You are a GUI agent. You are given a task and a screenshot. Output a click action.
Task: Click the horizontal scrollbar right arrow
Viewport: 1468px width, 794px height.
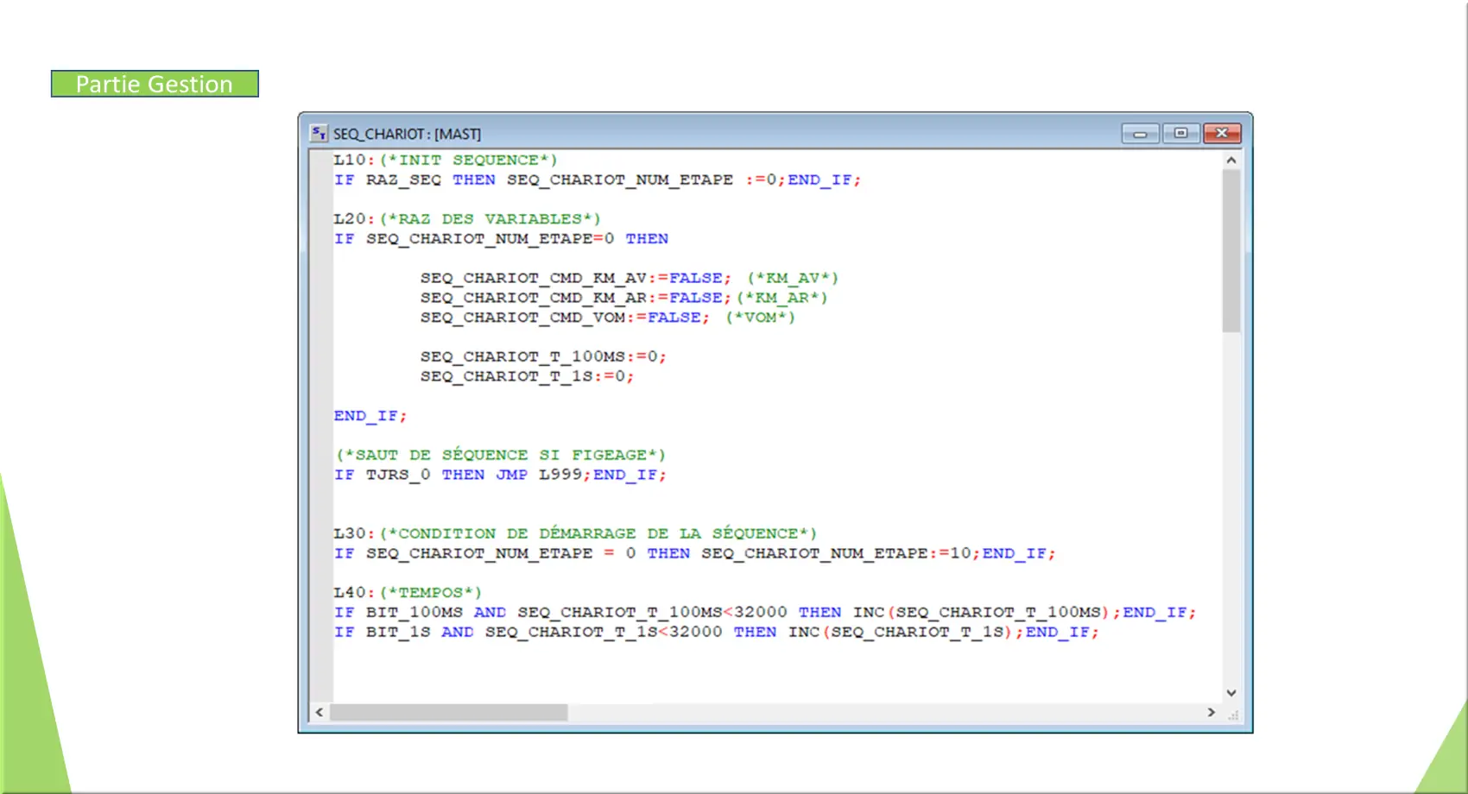coord(1212,712)
